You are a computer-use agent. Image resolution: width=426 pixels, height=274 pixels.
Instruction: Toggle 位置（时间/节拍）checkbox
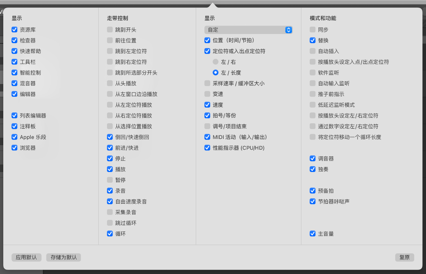tap(207, 41)
